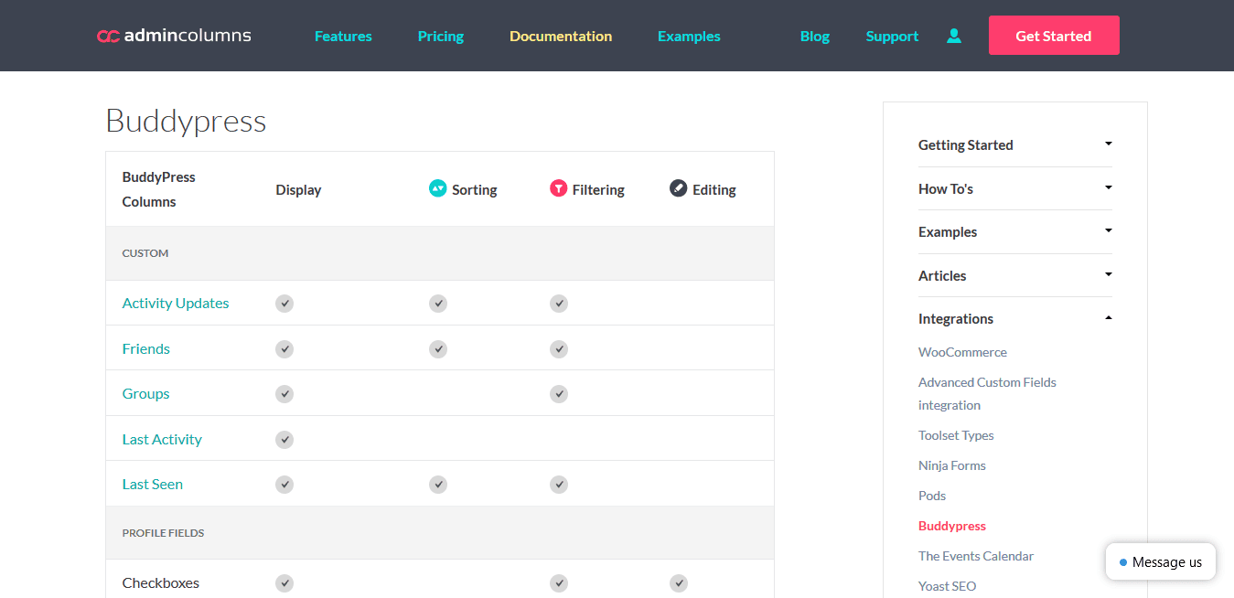Open the Admin Columns logo home link
This screenshot has width=1234, height=598.
coord(174,36)
